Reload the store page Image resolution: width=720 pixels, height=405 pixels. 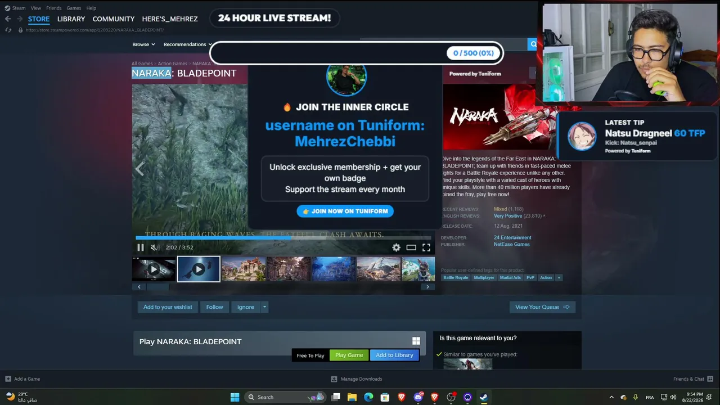click(8, 30)
